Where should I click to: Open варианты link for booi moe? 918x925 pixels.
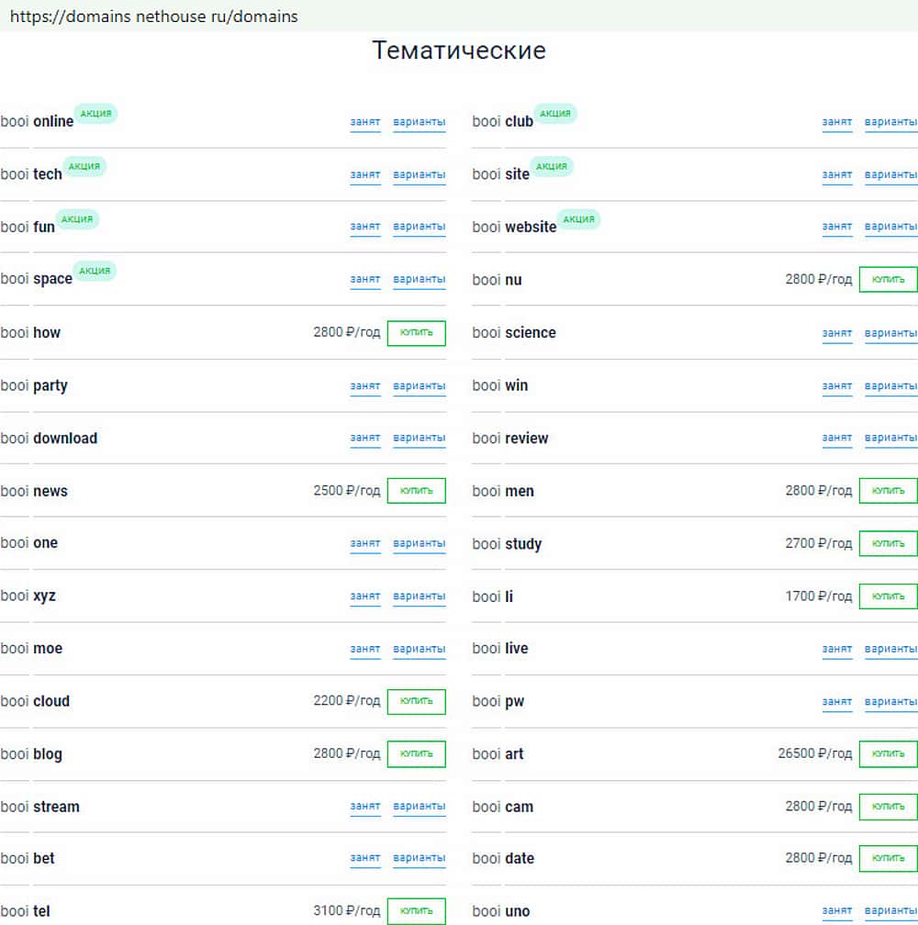pyautogui.click(x=420, y=649)
